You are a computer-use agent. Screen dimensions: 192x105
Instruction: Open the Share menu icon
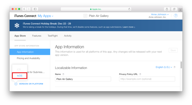(x=167, y=9)
